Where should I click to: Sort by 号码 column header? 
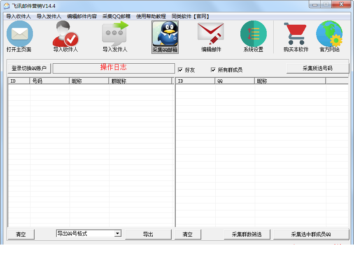tap(49, 81)
